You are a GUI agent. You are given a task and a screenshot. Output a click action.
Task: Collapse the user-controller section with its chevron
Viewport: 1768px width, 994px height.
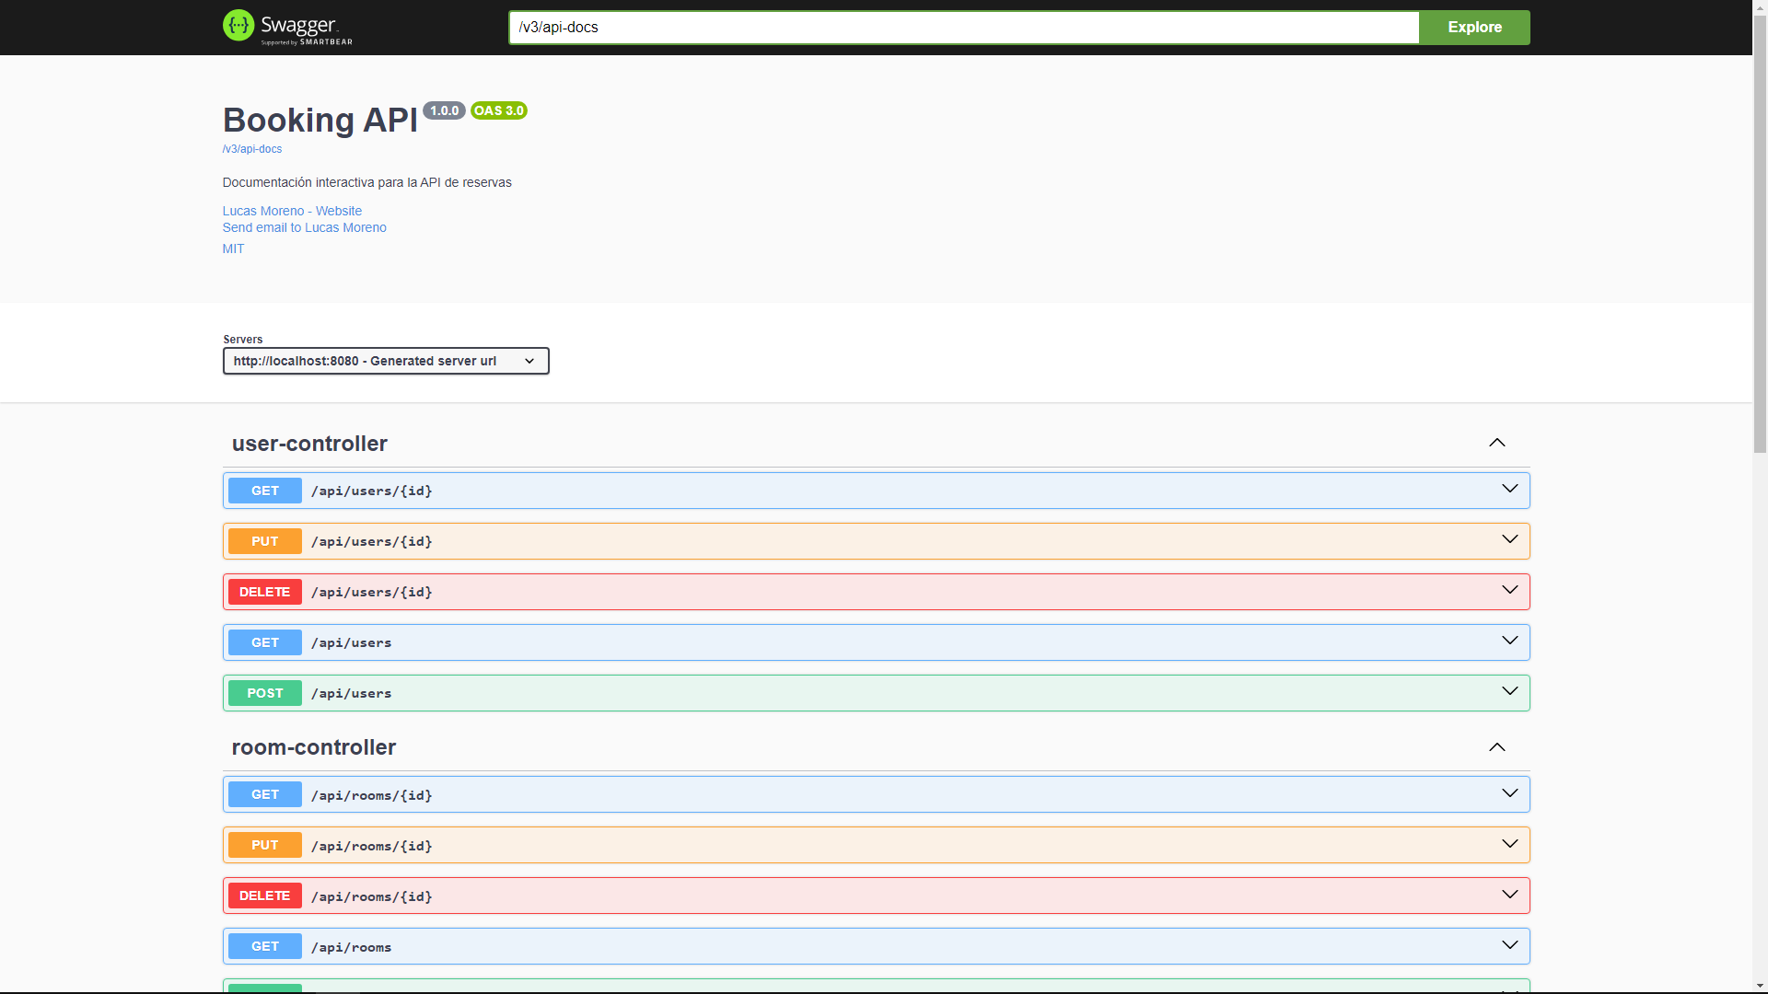pyautogui.click(x=1496, y=443)
